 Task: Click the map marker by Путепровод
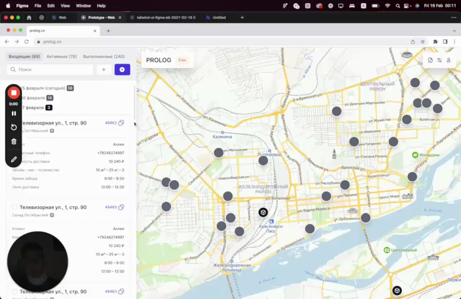pyautogui.click(x=263, y=161)
